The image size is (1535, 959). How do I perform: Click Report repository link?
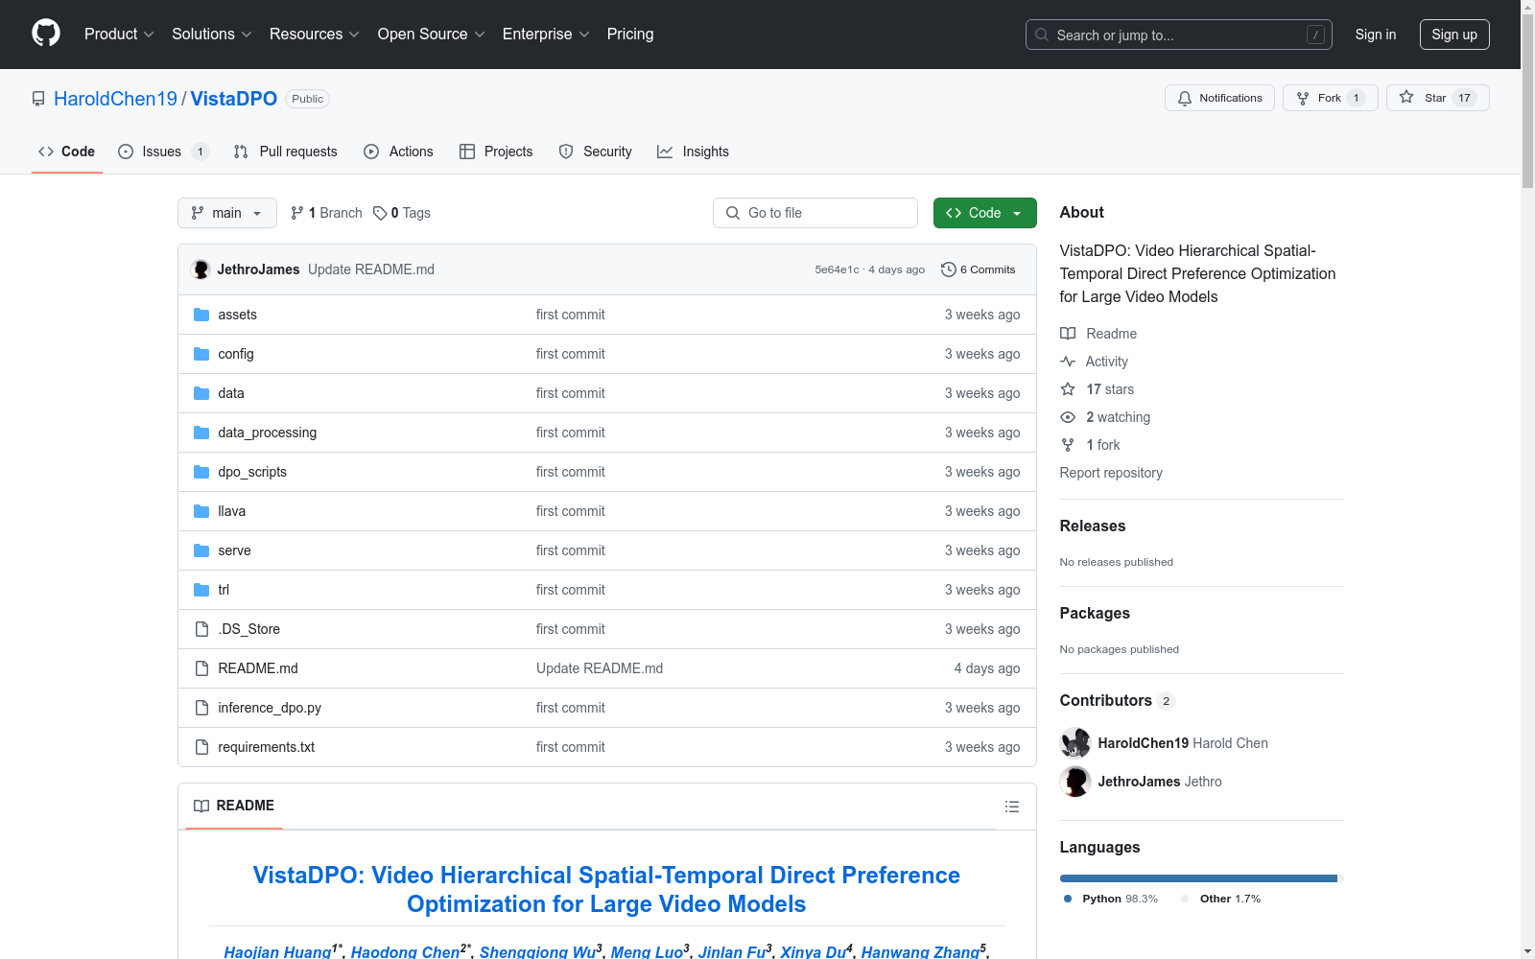click(x=1111, y=473)
